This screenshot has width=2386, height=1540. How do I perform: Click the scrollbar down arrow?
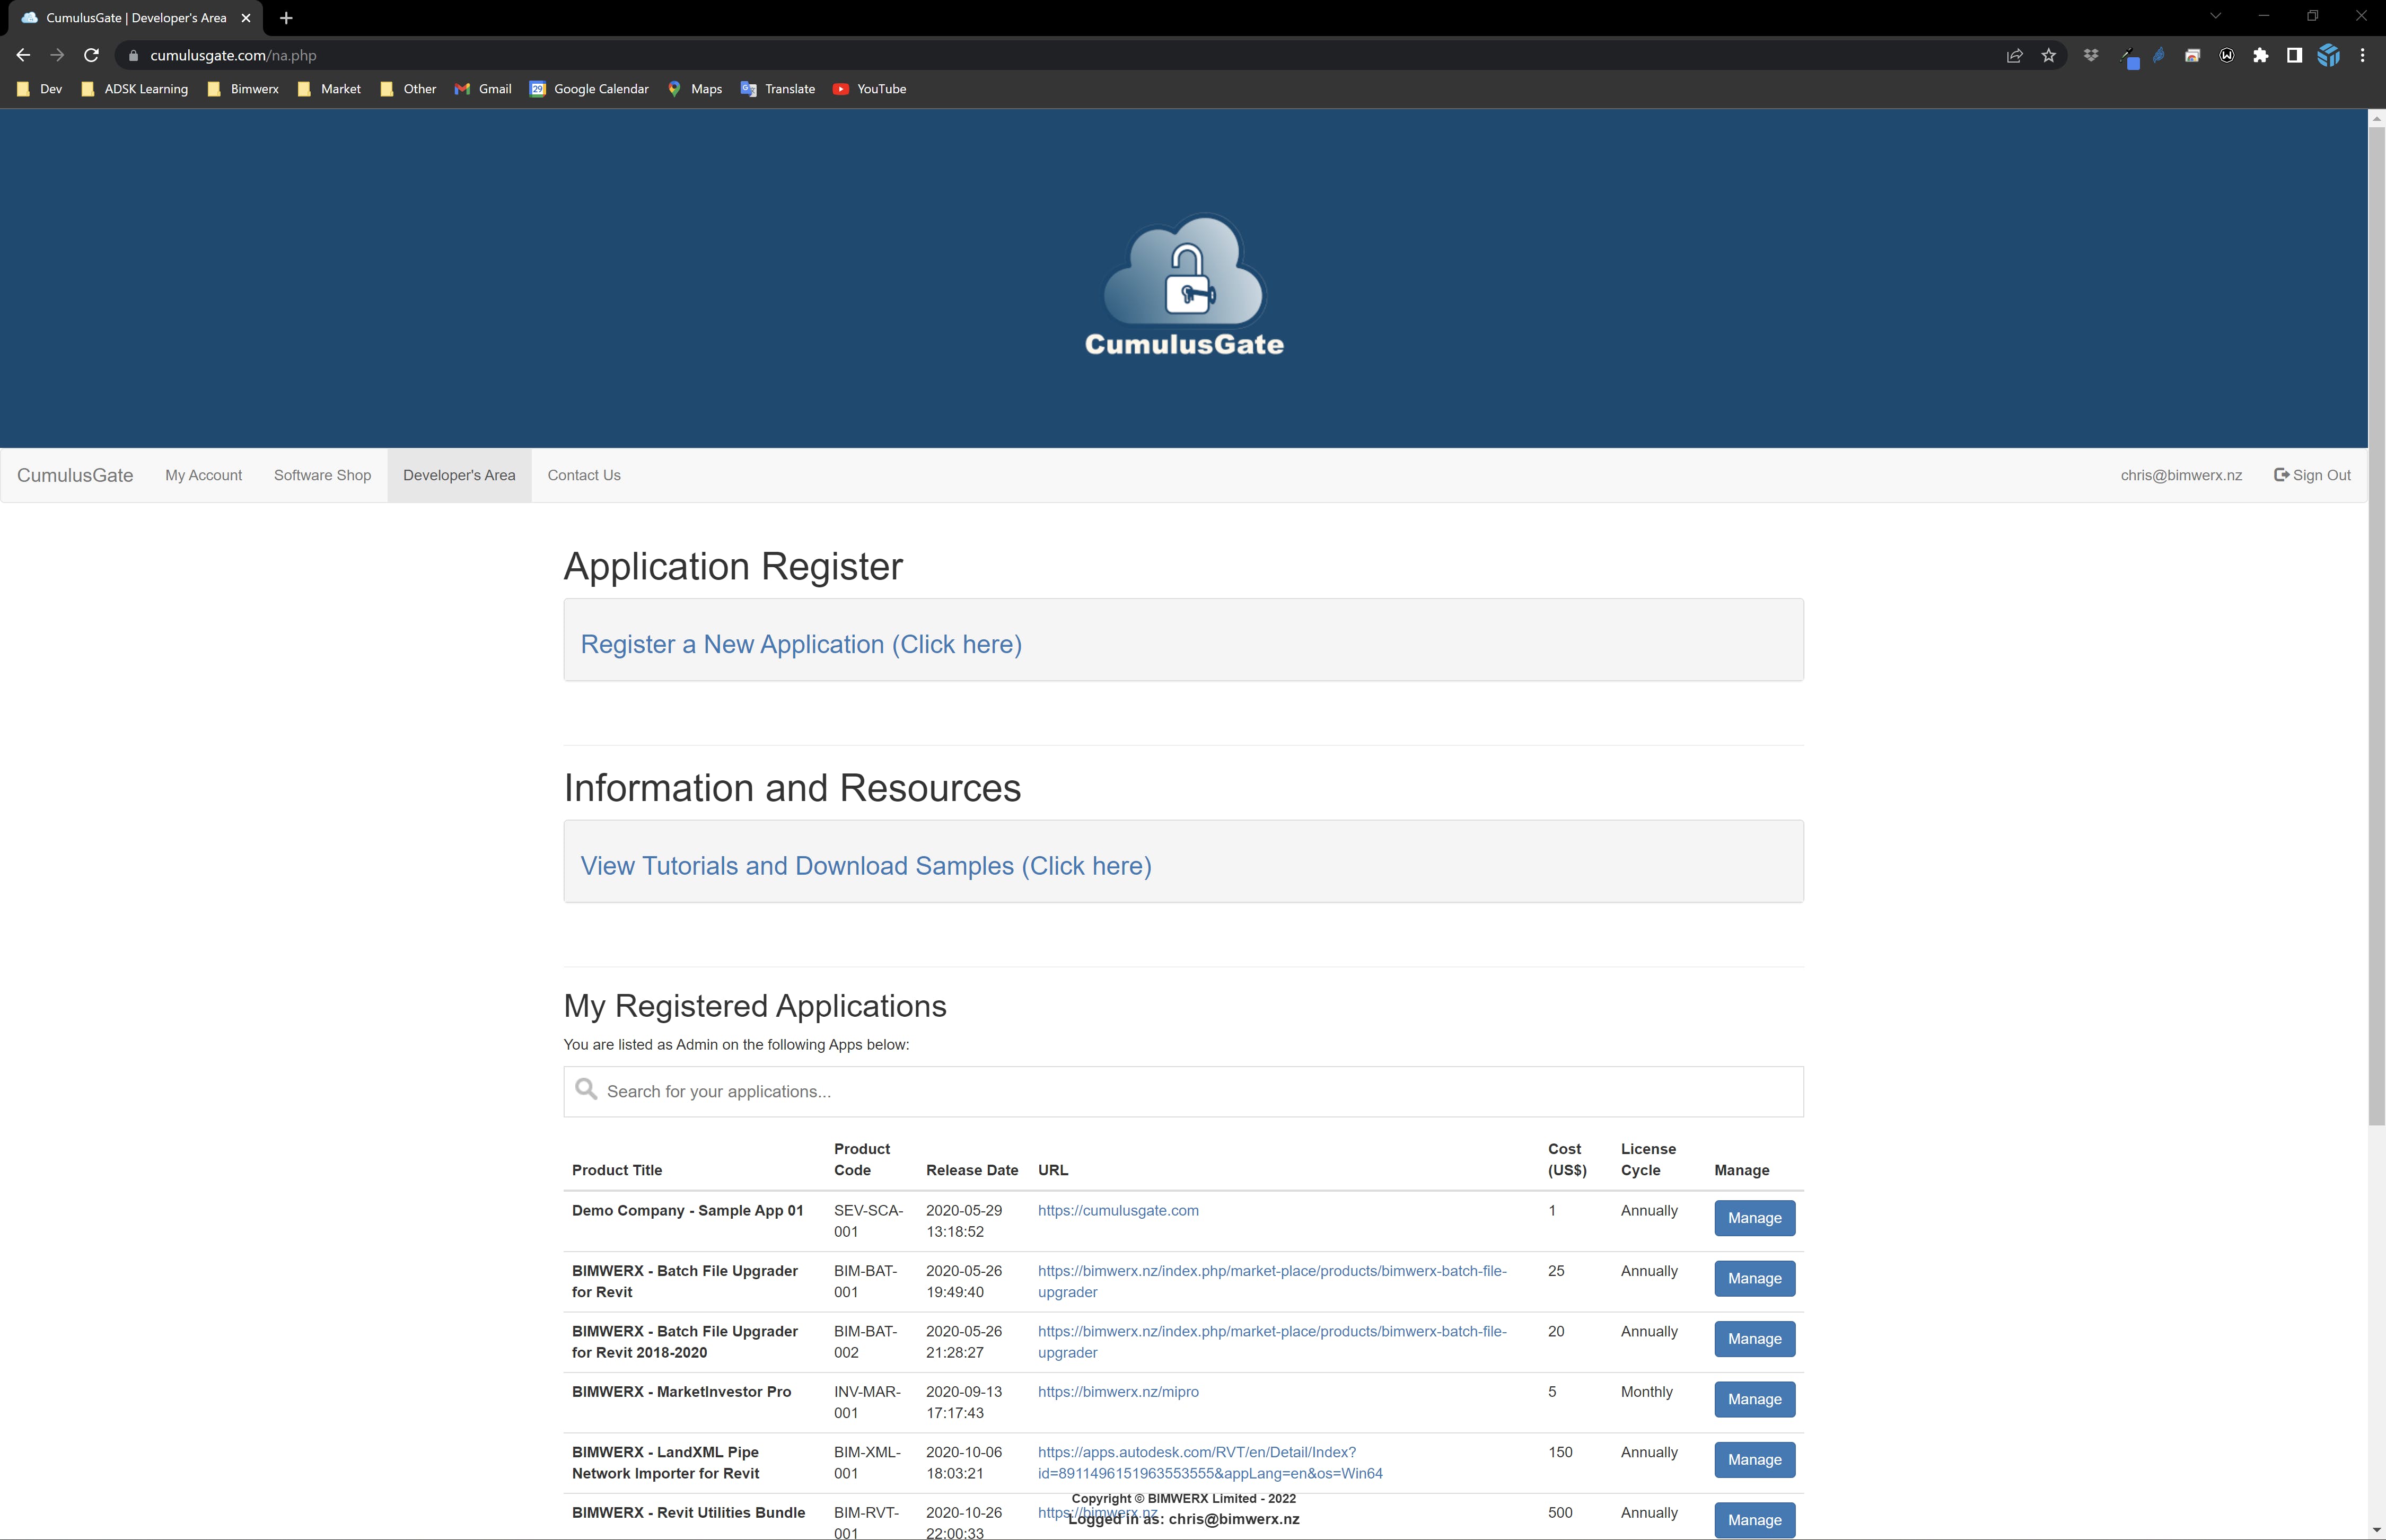pyautogui.click(x=2376, y=1531)
